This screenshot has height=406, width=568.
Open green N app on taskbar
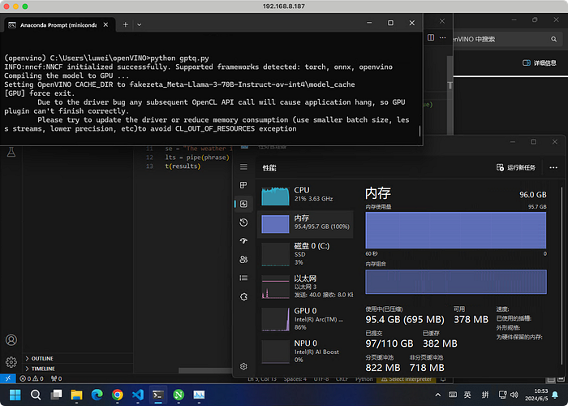[179, 395]
